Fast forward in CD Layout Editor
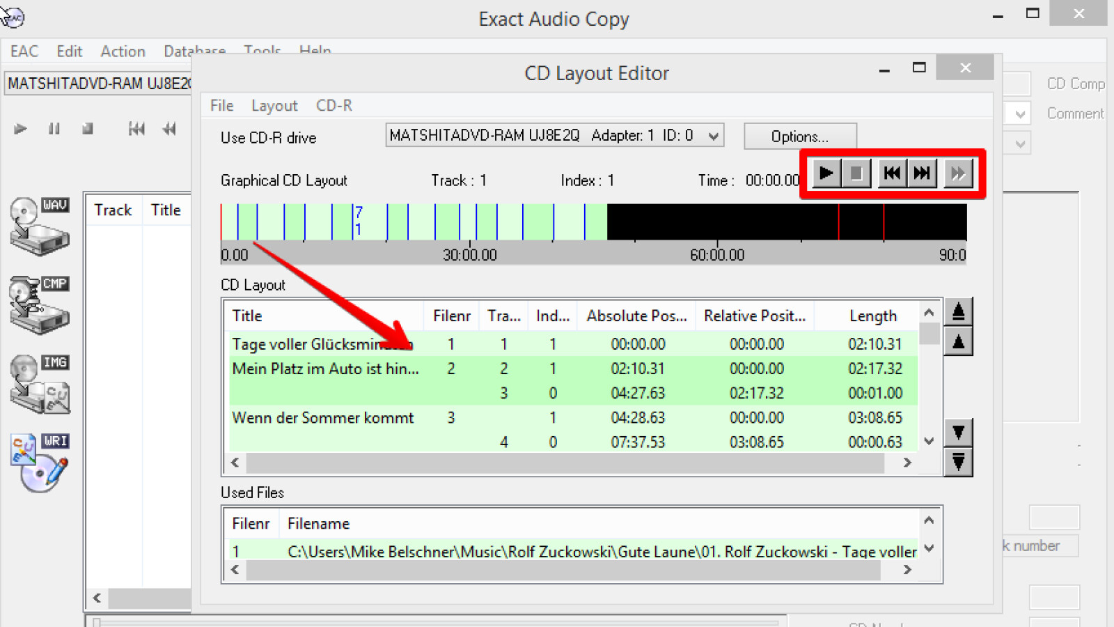Screen dimensions: 1114x627 (x=958, y=173)
